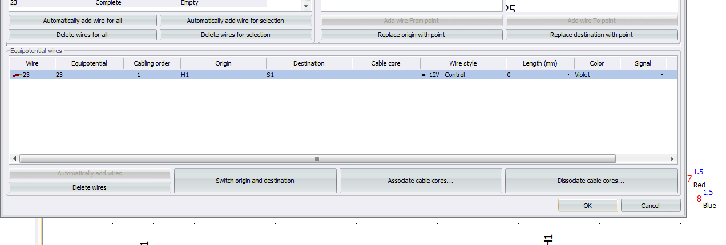Select Replace origin with point
Screen dimensions: 726x245
[x=412, y=35]
